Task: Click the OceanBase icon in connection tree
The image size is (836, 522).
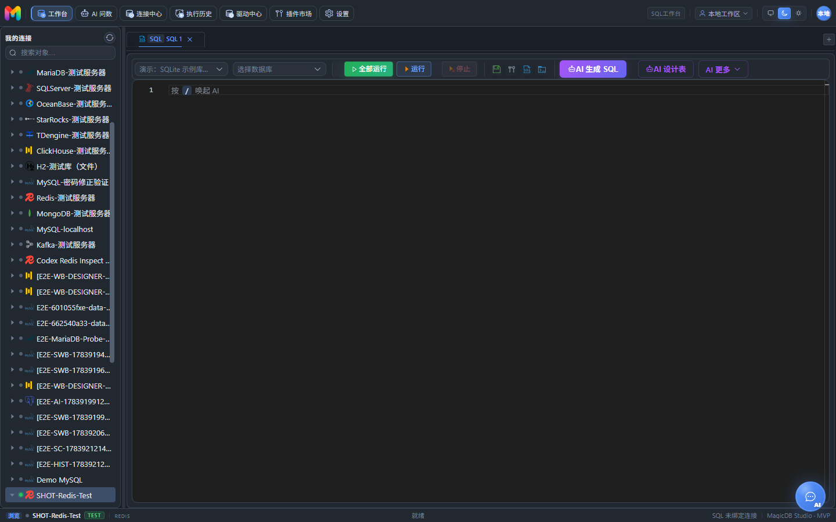Action: point(30,103)
